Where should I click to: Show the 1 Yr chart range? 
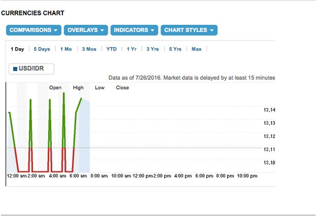pos(132,49)
